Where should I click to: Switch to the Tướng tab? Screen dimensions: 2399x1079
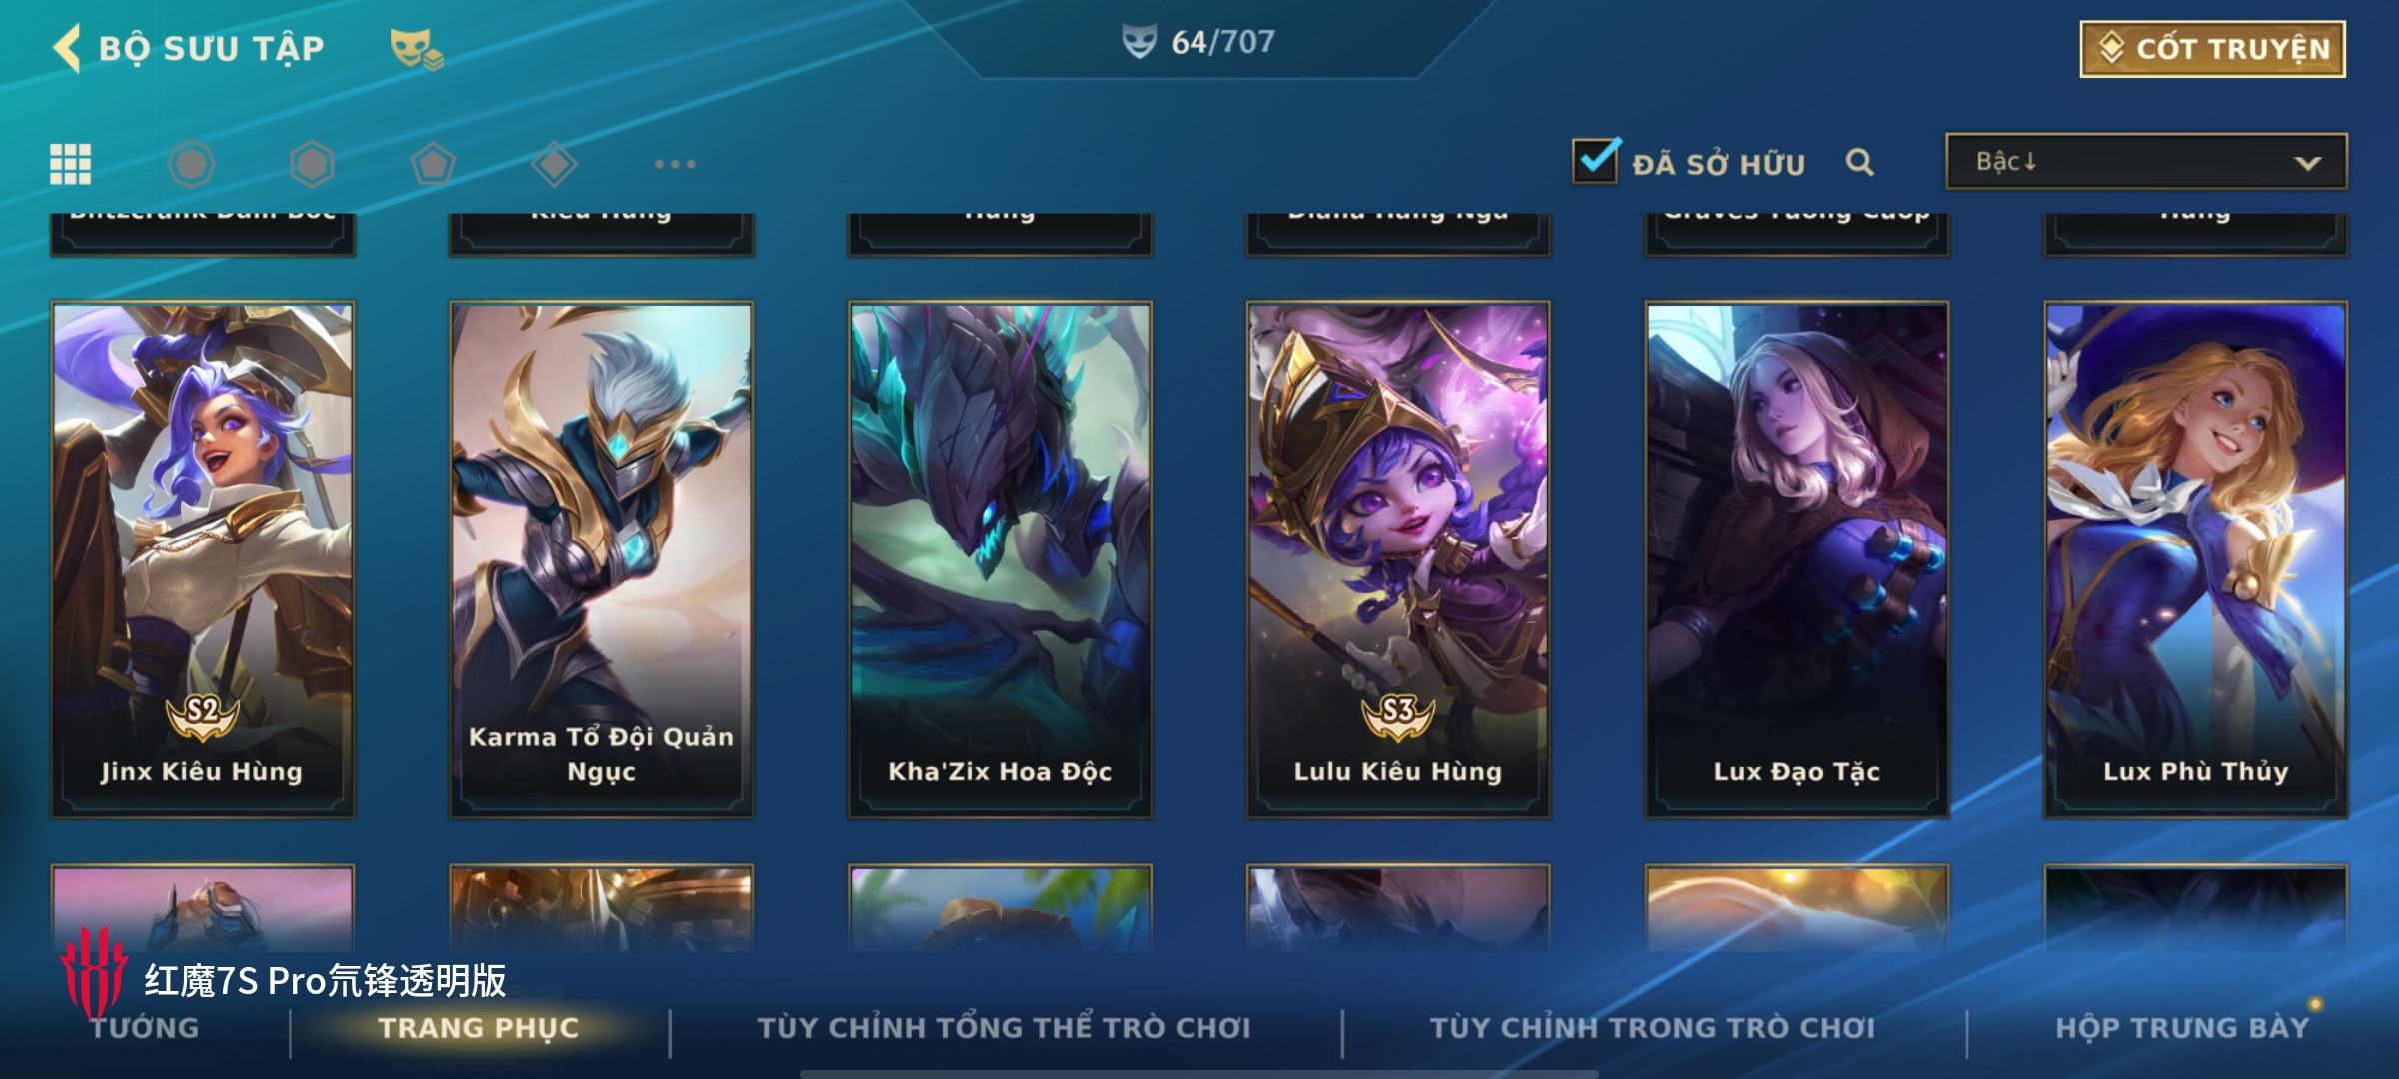click(145, 1027)
